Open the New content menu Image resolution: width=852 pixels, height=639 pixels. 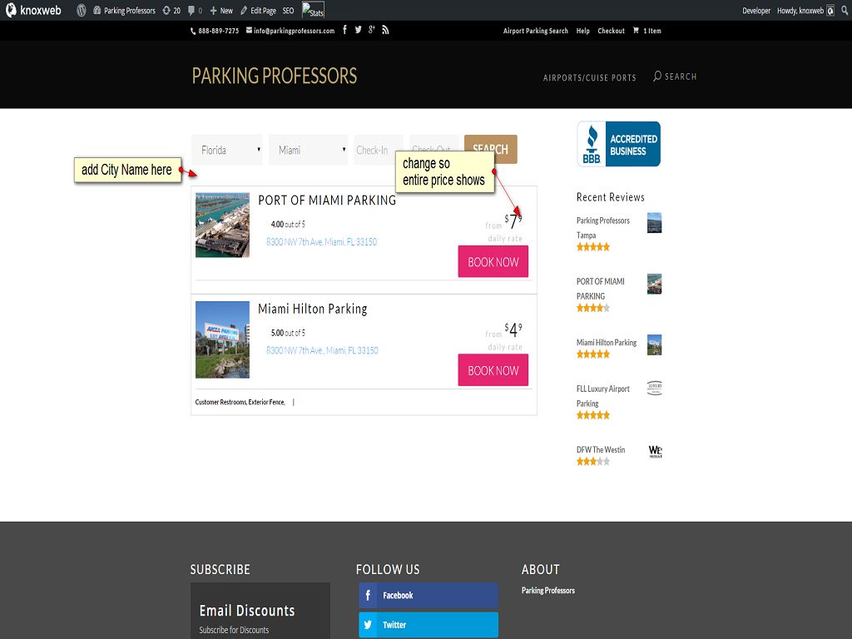tap(221, 10)
